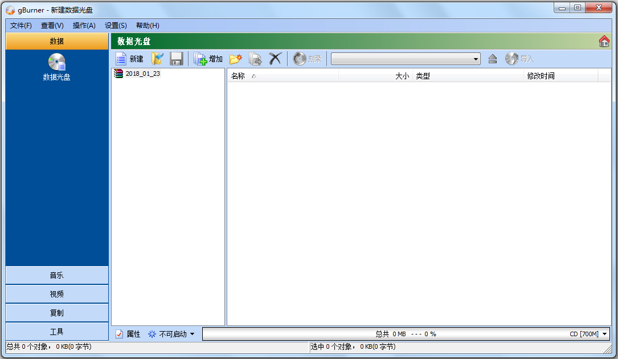Image resolution: width=618 pixels, height=359 pixels.
Task: Open the 设置(S) menu
Action: point(116,26)
